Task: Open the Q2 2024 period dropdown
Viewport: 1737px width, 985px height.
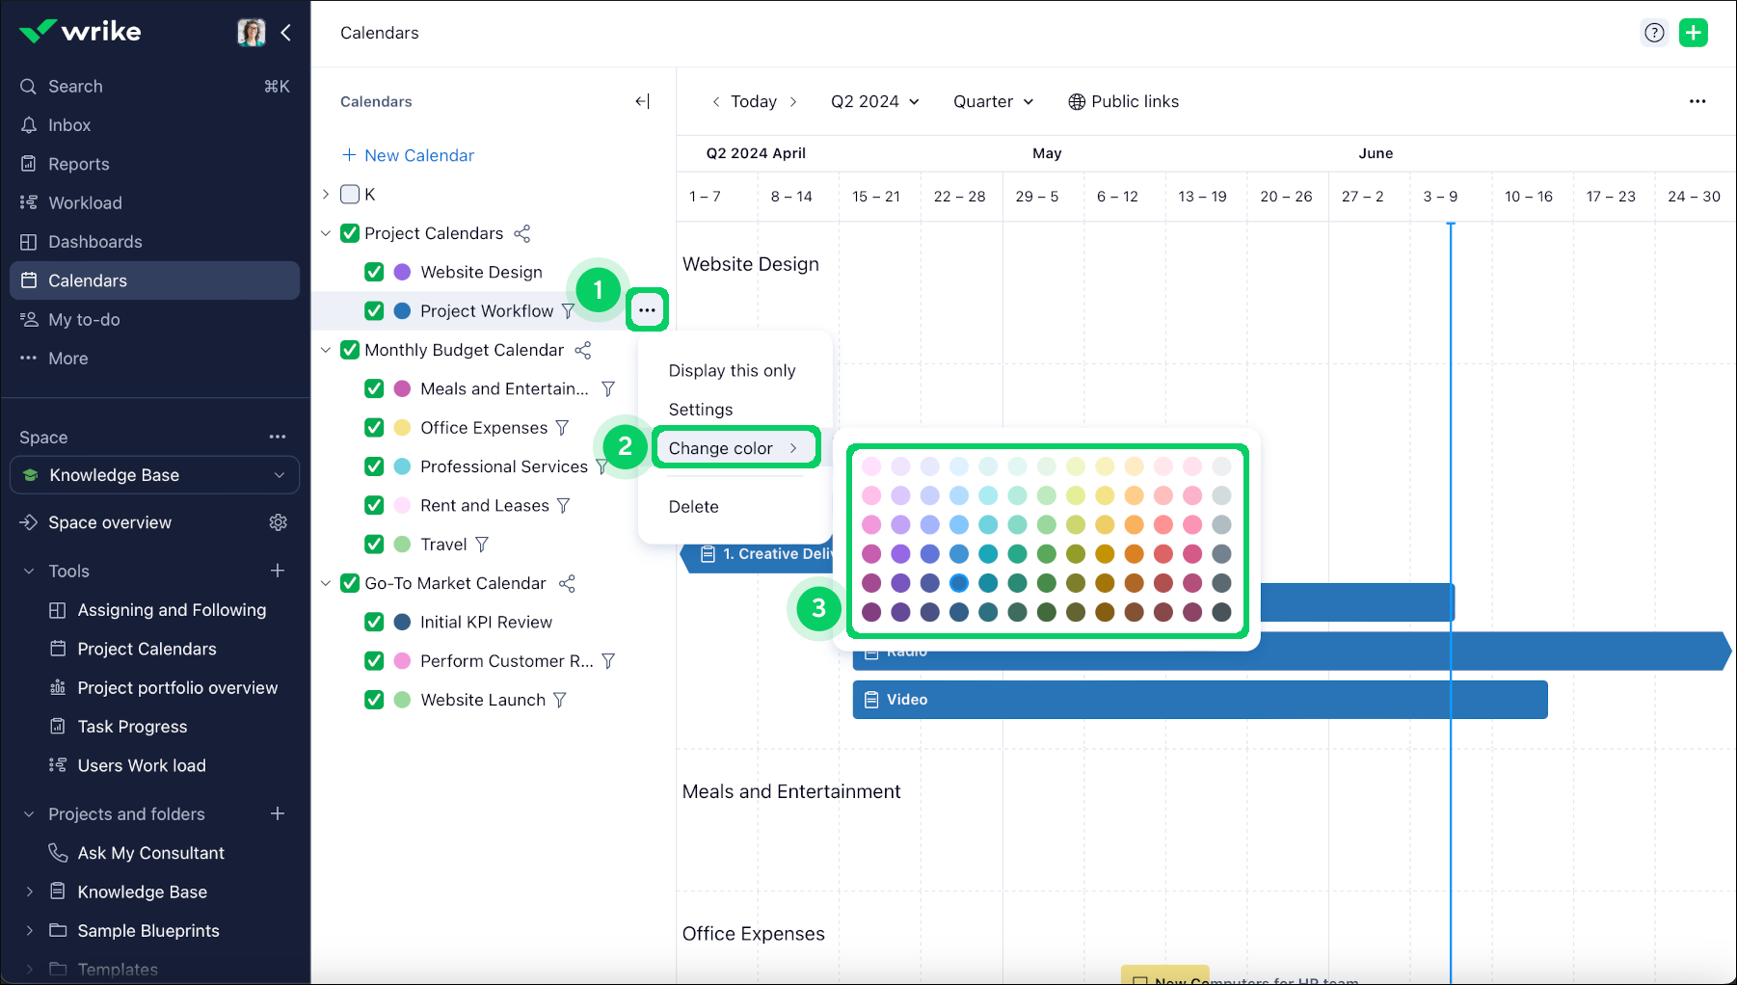Action: (x=874, y=101)
